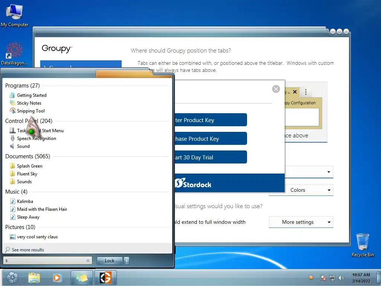Click the Music (4) group header
Screen dimensions: 381x286
click(x=16, y=192)
